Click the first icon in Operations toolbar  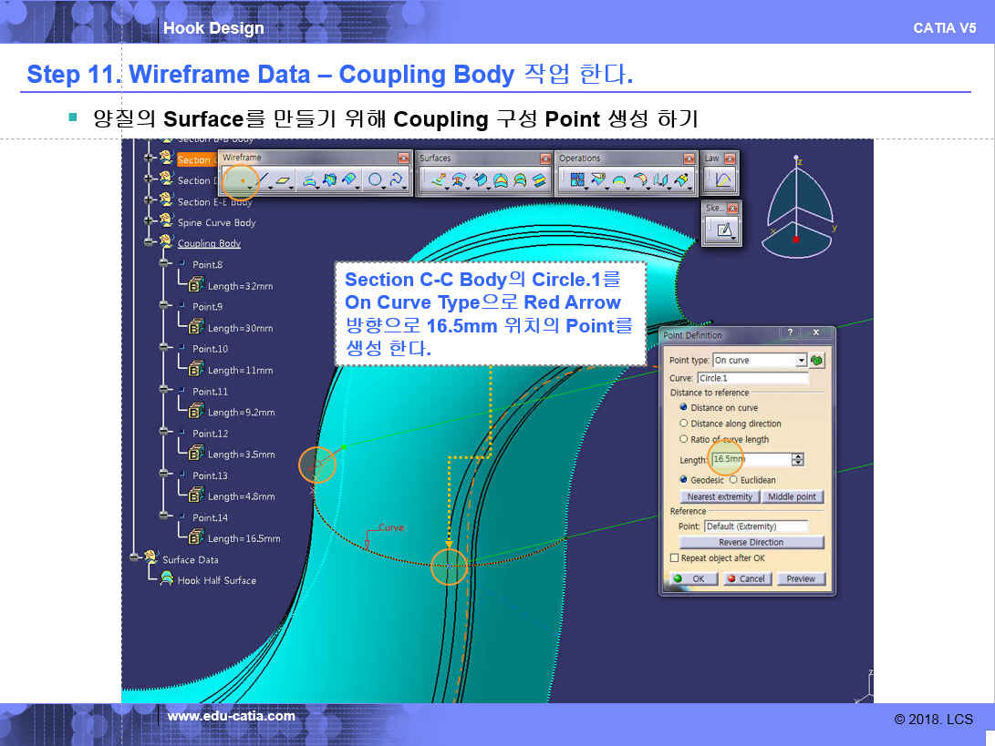pyautogui.click(x=576, y=180)
